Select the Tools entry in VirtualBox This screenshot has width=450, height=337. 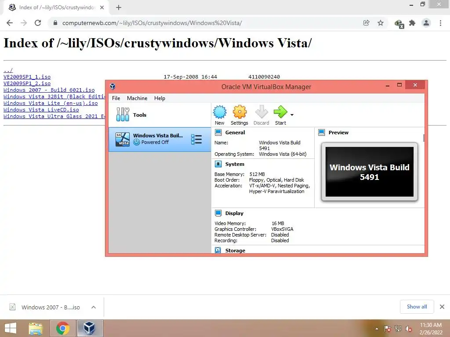click(160, 115)
